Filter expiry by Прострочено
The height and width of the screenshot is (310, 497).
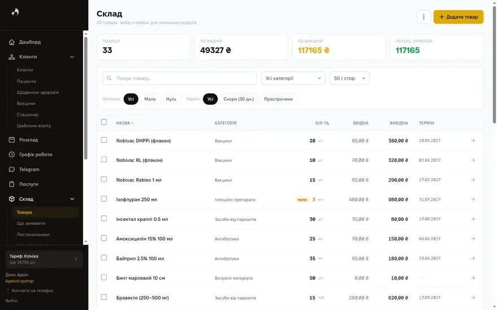click(278, 99)
